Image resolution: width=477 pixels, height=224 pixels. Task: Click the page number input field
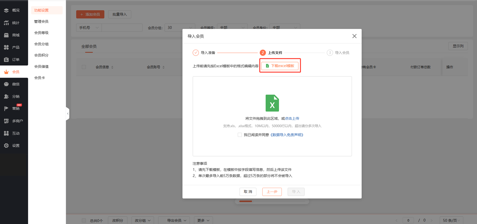tap(408, 220)
